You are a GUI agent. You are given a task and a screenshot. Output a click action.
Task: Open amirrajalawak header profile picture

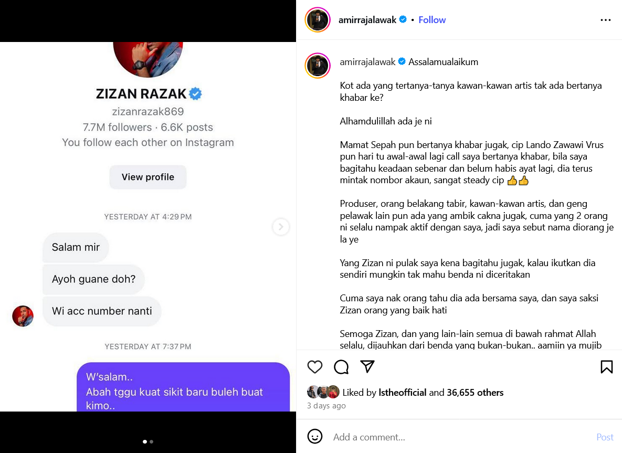tap(318, 20)
